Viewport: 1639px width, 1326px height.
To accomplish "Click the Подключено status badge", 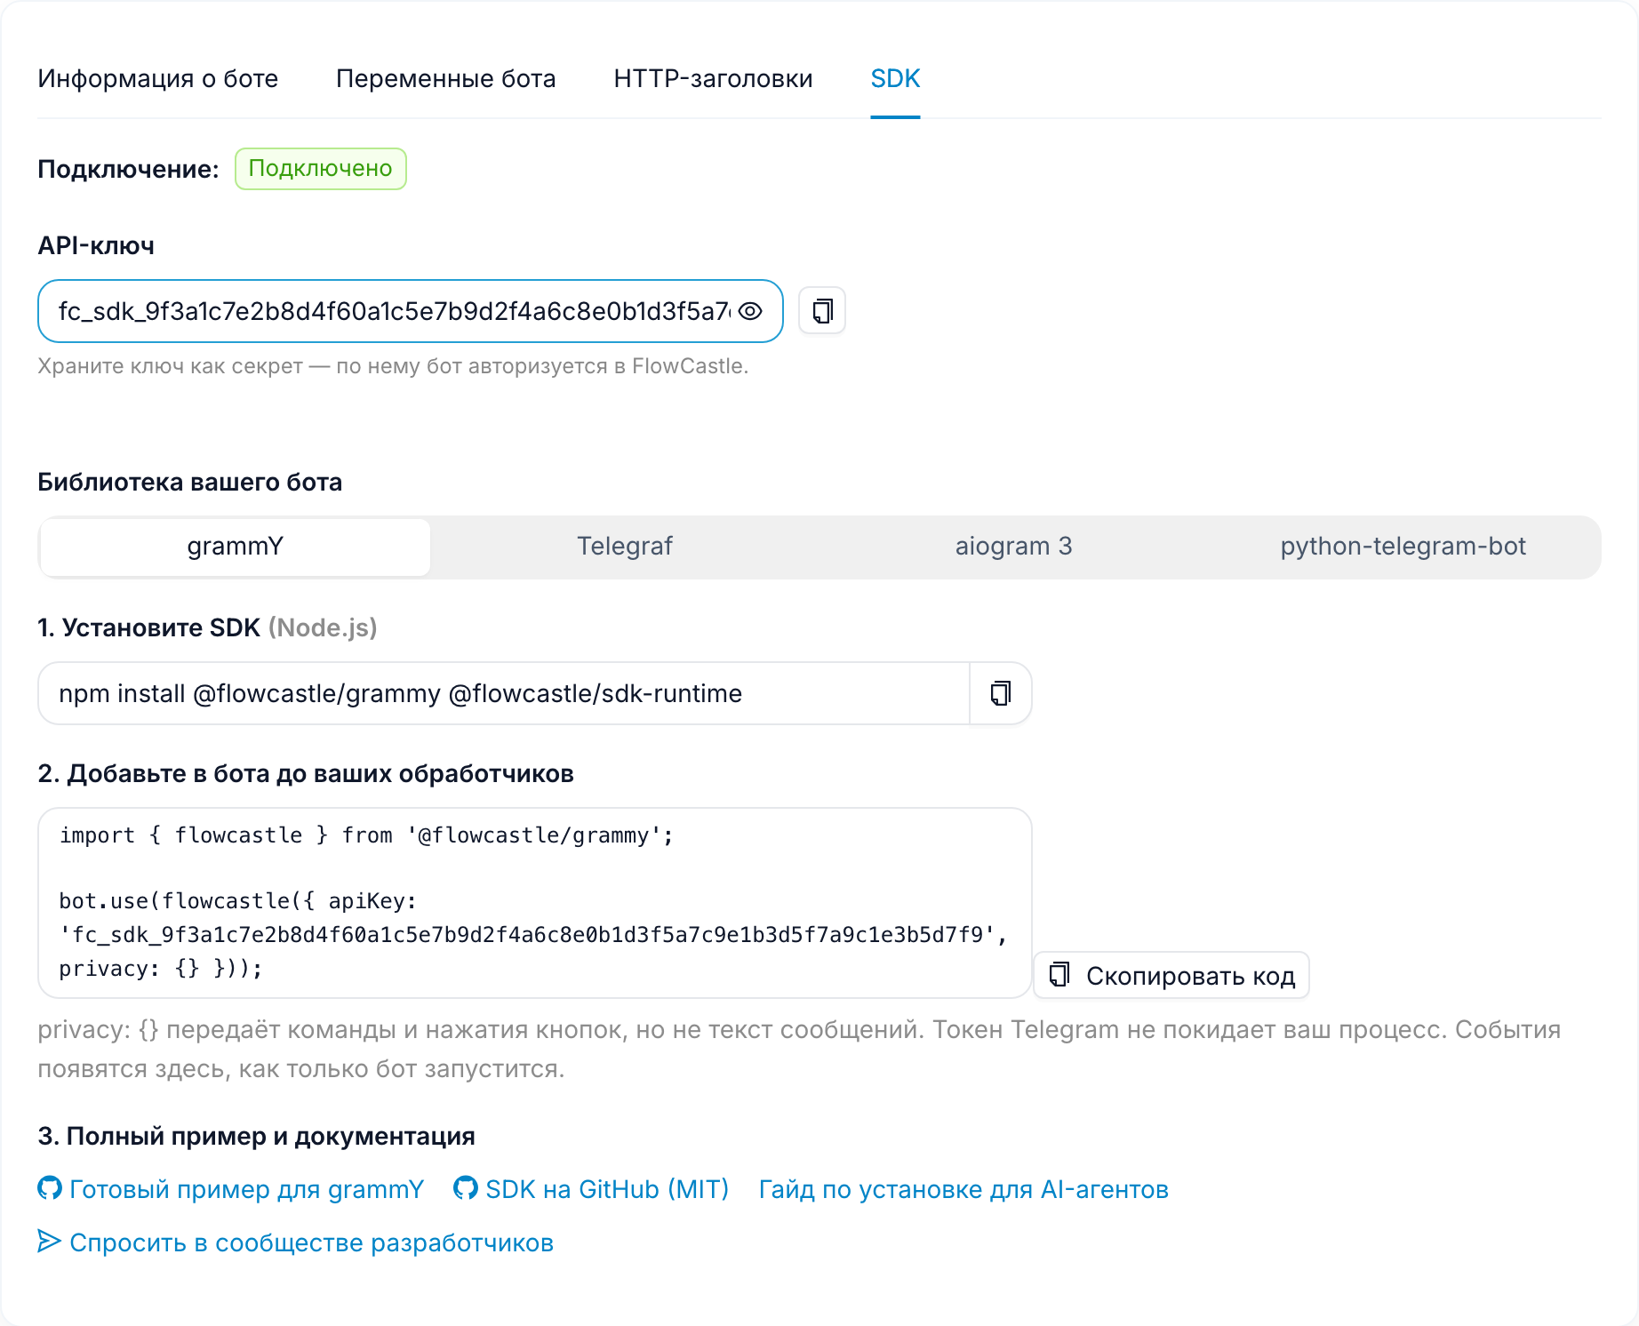I will point(320,169).
